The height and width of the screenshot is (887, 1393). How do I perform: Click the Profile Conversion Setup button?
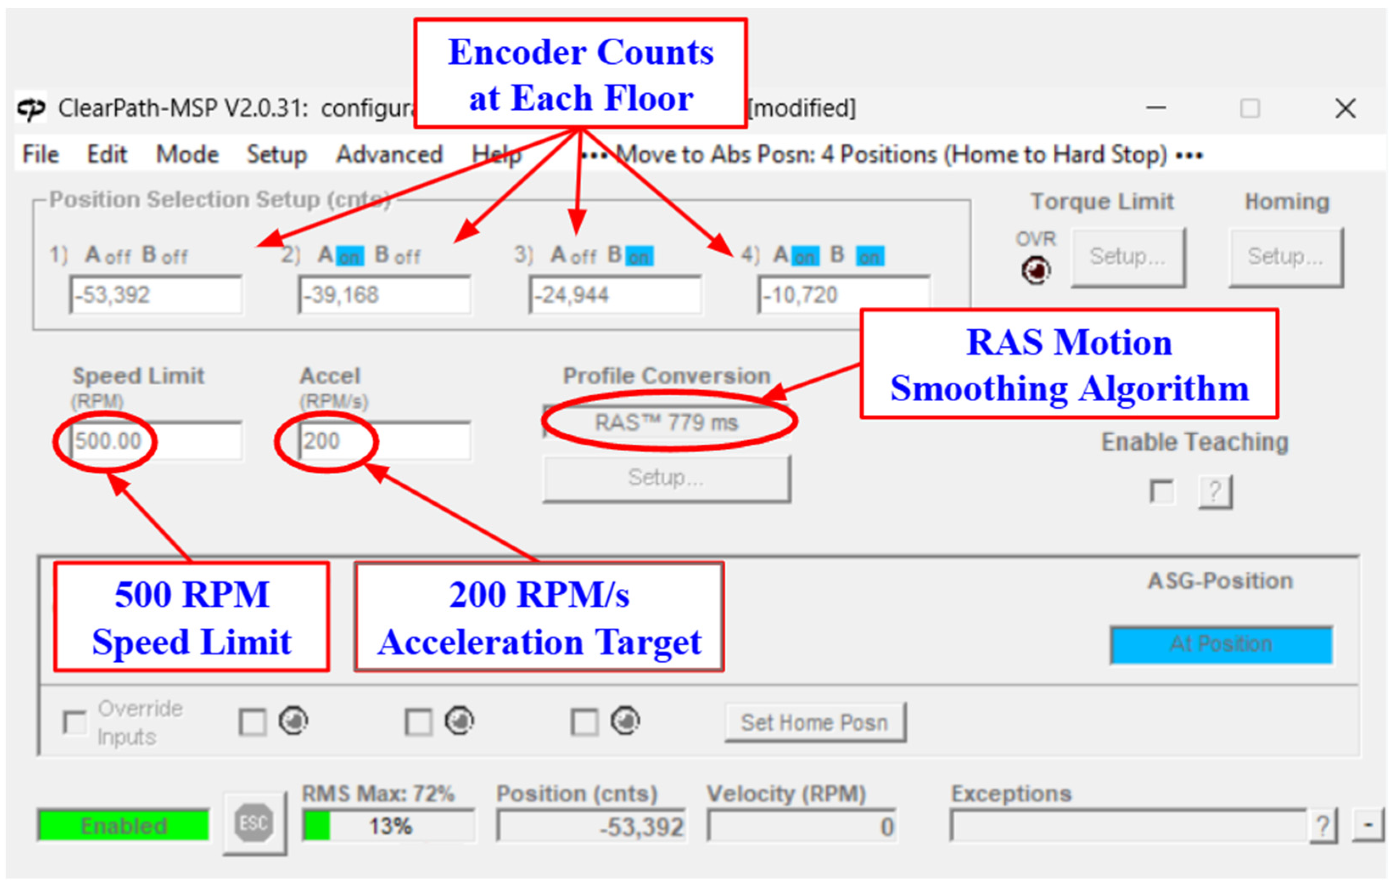tap(666, 478)
